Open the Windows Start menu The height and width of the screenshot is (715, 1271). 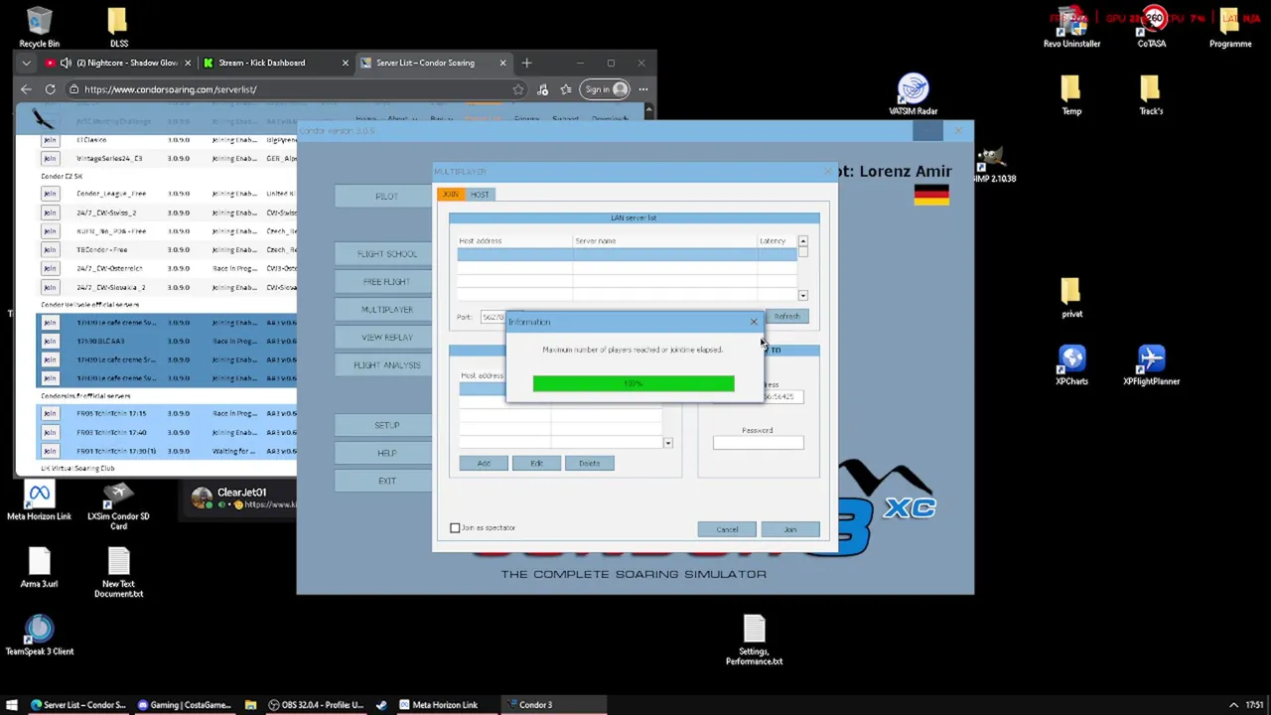tap(12, 705)
